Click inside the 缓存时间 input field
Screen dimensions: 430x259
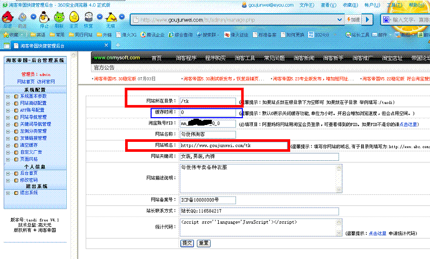coord(208,112)
